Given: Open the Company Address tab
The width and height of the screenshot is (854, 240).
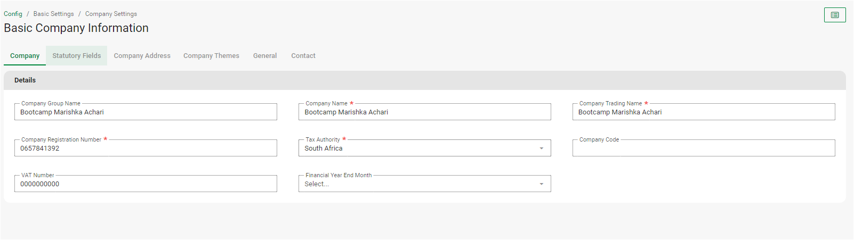Looking at the screenshot, I should coord(142,56).
